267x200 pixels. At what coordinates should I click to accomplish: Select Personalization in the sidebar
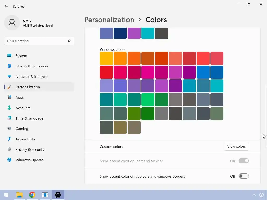click(x=39, y=87)
